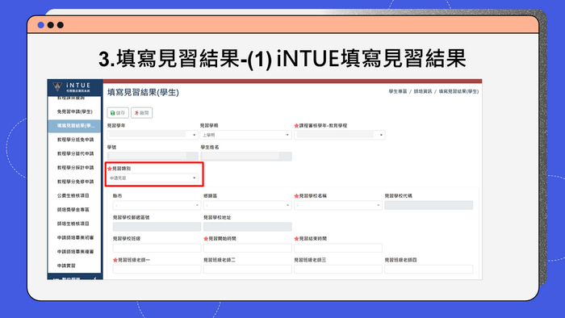Click the 見習班級老師四 input field
This screenshot has width=565, height=318.
point(429,269)
